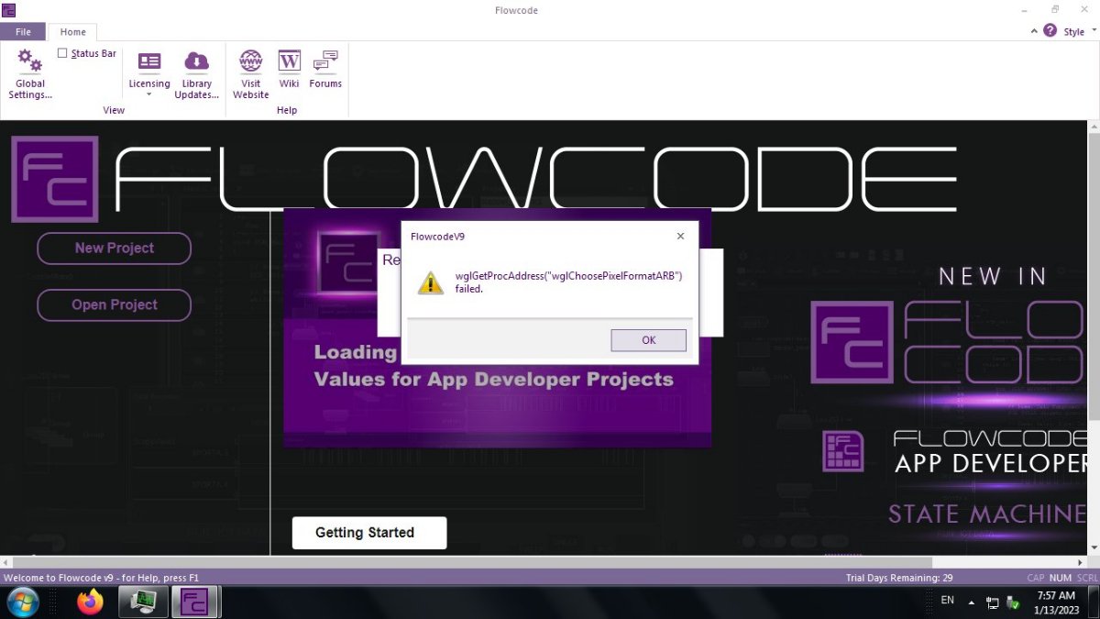This screenshot has width=1100, height=619.
Task: Launch Firefox from the taskbar
Action: pos(90,602)
